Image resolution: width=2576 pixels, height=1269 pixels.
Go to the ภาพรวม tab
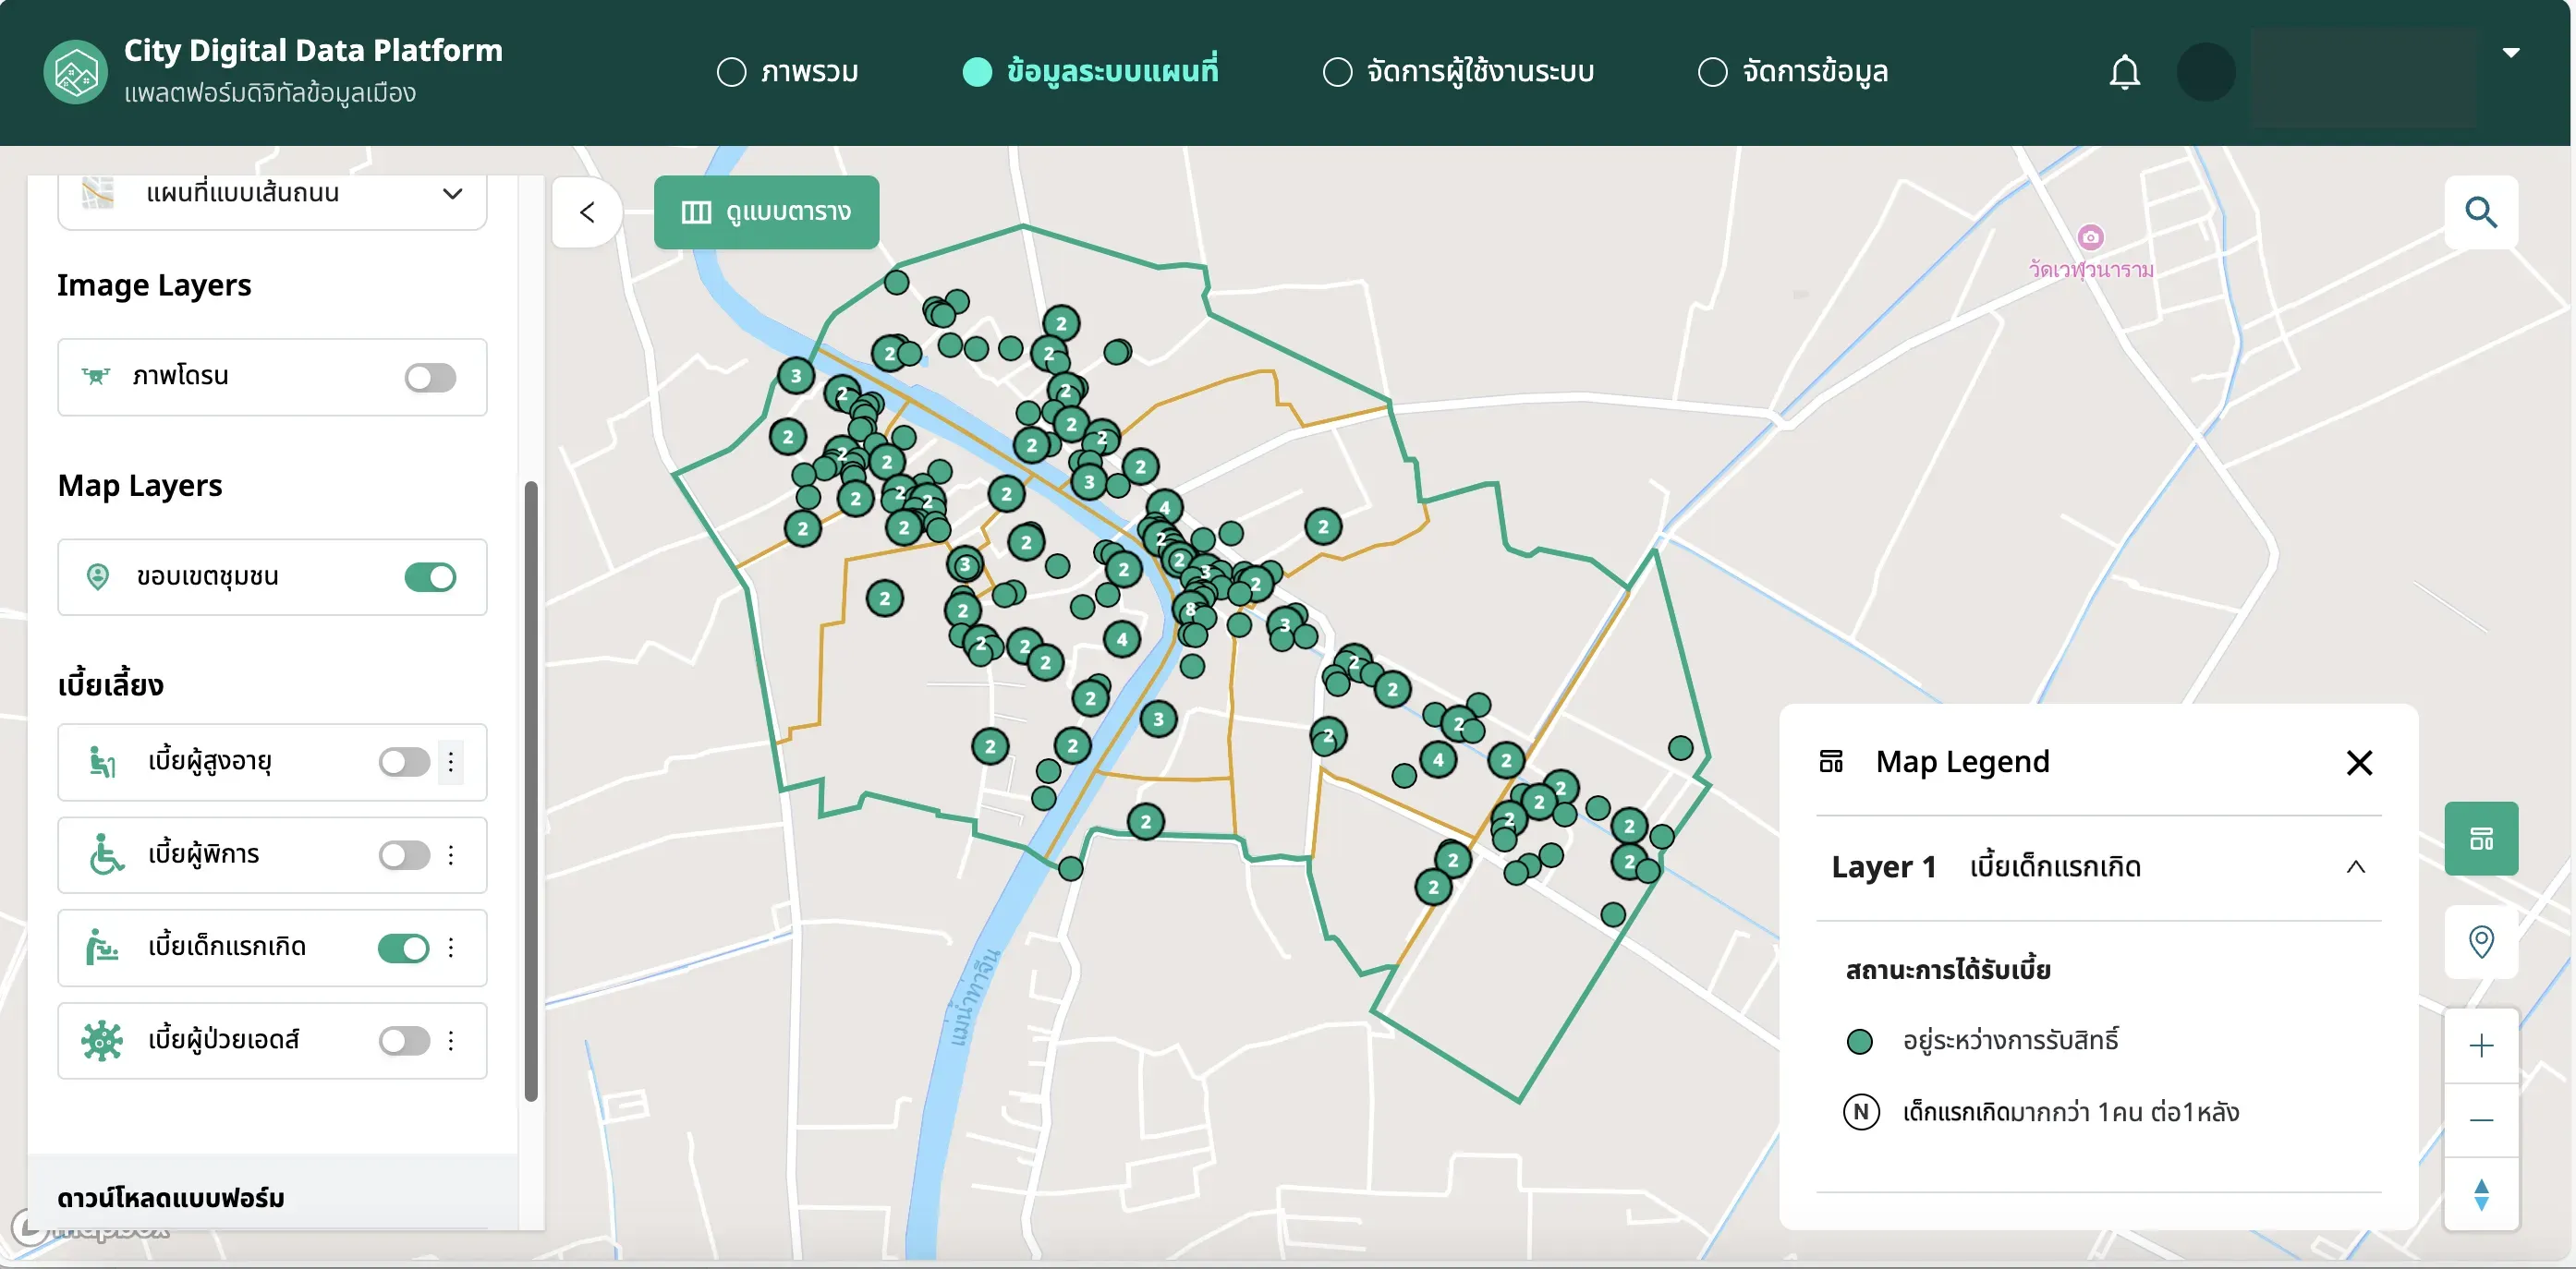pyautogui.click(x=788, y=72)
